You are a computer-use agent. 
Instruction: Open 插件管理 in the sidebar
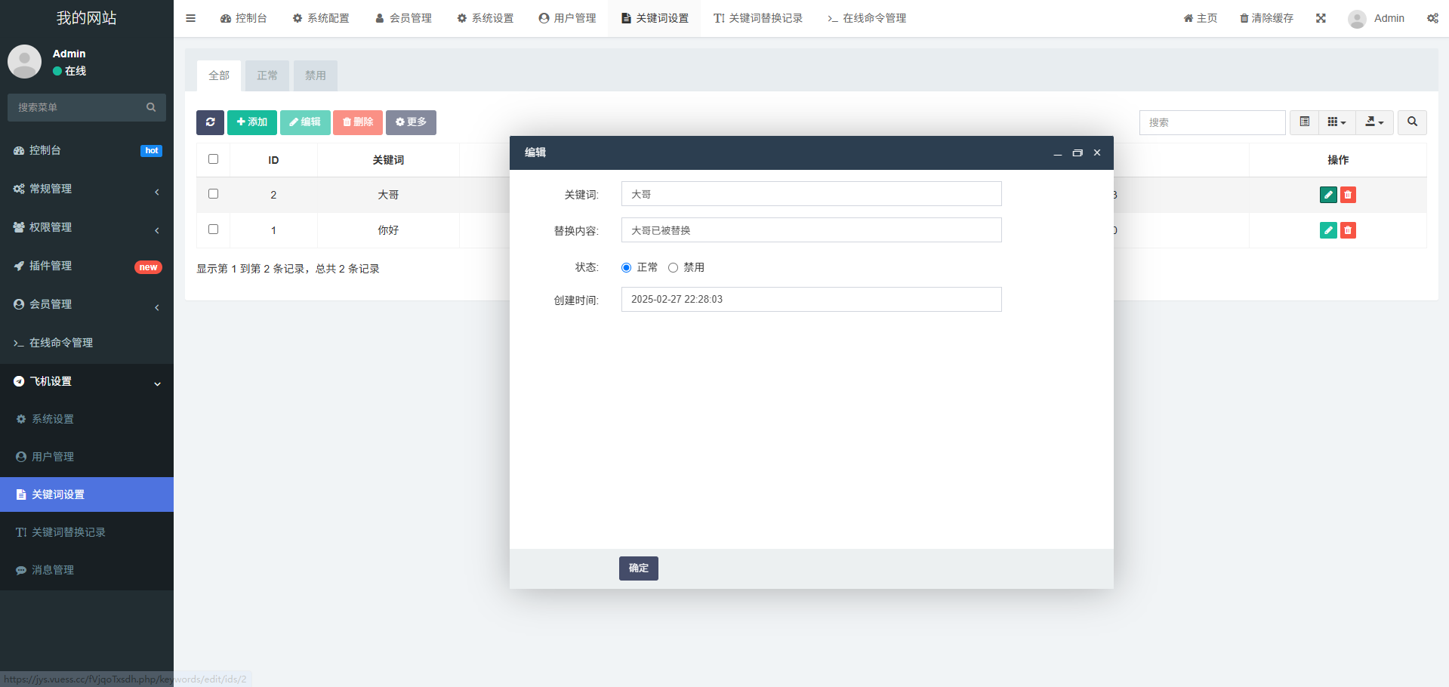click(87, 266)
